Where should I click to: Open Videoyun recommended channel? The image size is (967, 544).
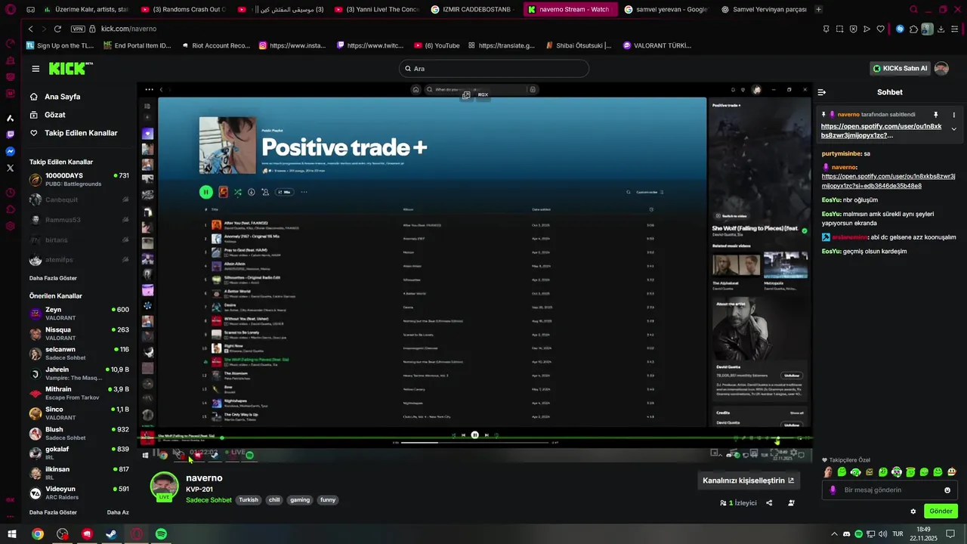pos(79,493)
